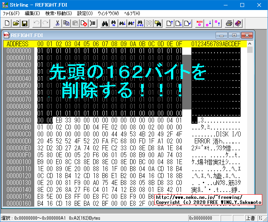The width and height of the screenshot is (268, 222).
Task: Click byte 44 in row 000000C0
Action: pyautogui.click(x=114, y=134)
